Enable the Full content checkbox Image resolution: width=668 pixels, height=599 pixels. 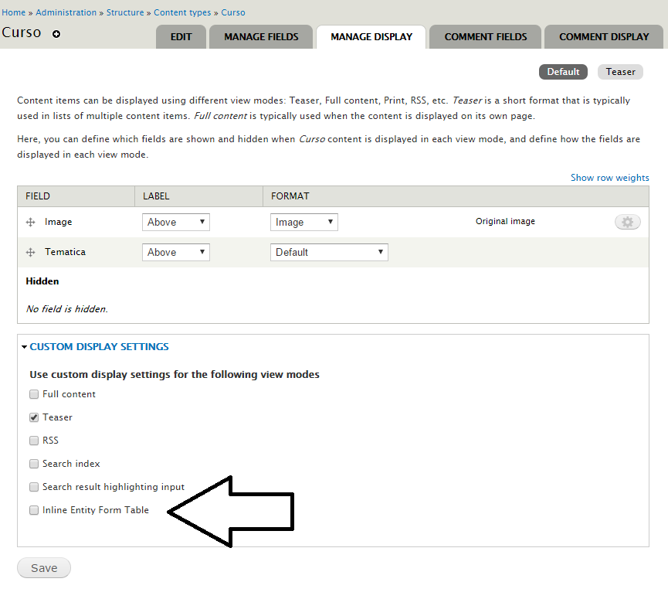pos(34,394)
